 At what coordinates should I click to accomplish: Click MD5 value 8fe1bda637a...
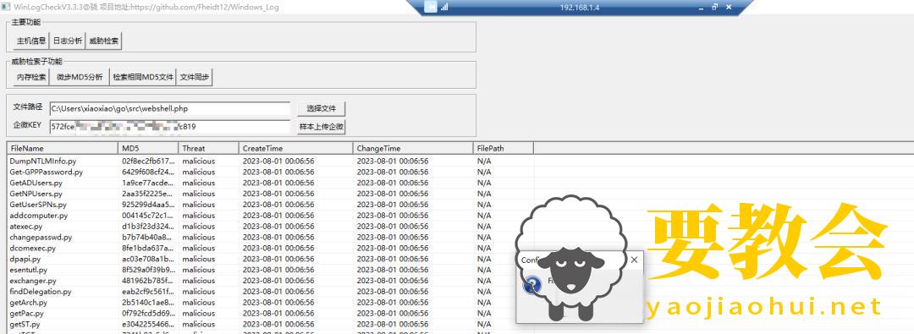tap(148, 248)
